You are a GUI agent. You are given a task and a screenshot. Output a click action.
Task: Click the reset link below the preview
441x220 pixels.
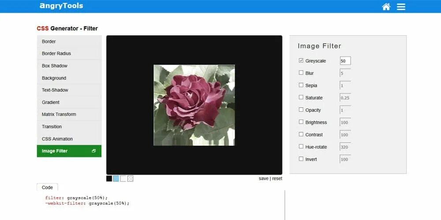point(277,179)
